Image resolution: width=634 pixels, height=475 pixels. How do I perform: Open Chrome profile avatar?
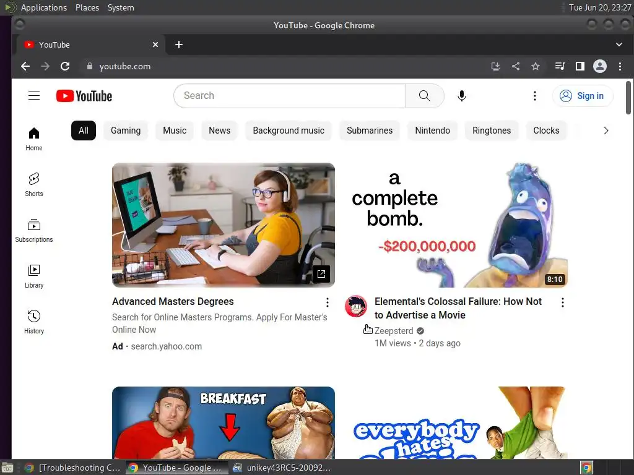click(599, 66)
